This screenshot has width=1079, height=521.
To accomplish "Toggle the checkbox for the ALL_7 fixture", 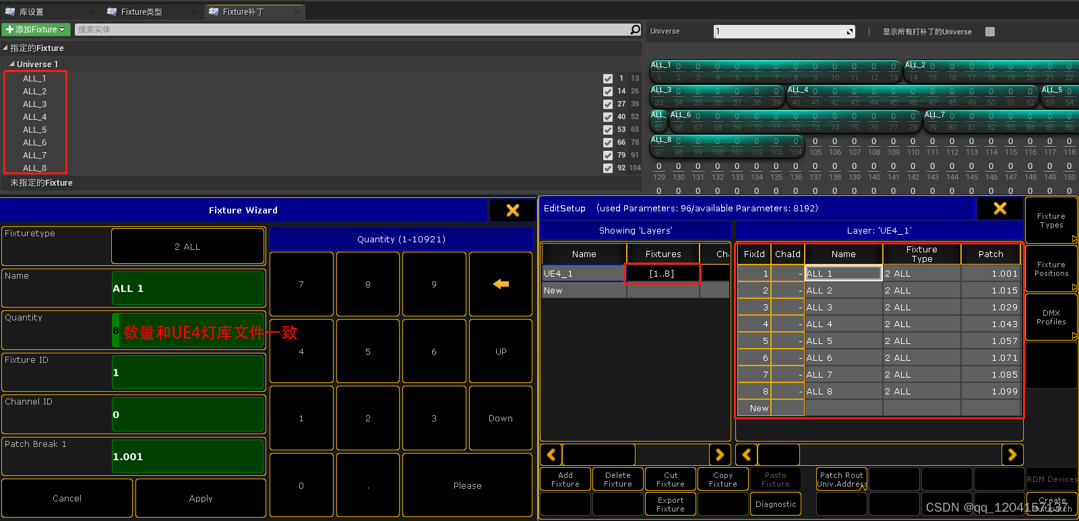I will [608, 155].
